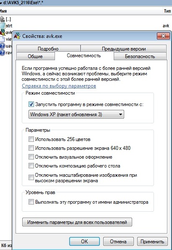Click Изменить параметры для всех пользователей button
This screenshot has width=172, height=250.
77,222
